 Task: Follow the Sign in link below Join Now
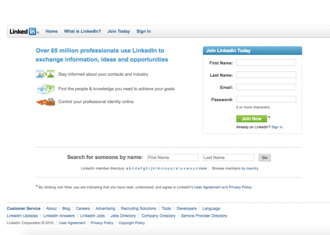277,127
